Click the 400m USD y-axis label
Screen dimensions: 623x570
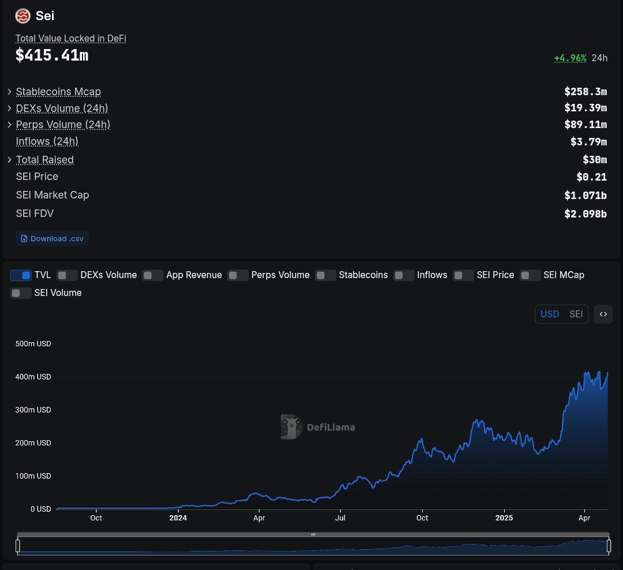pyautogui.click(x=33, y=377)
